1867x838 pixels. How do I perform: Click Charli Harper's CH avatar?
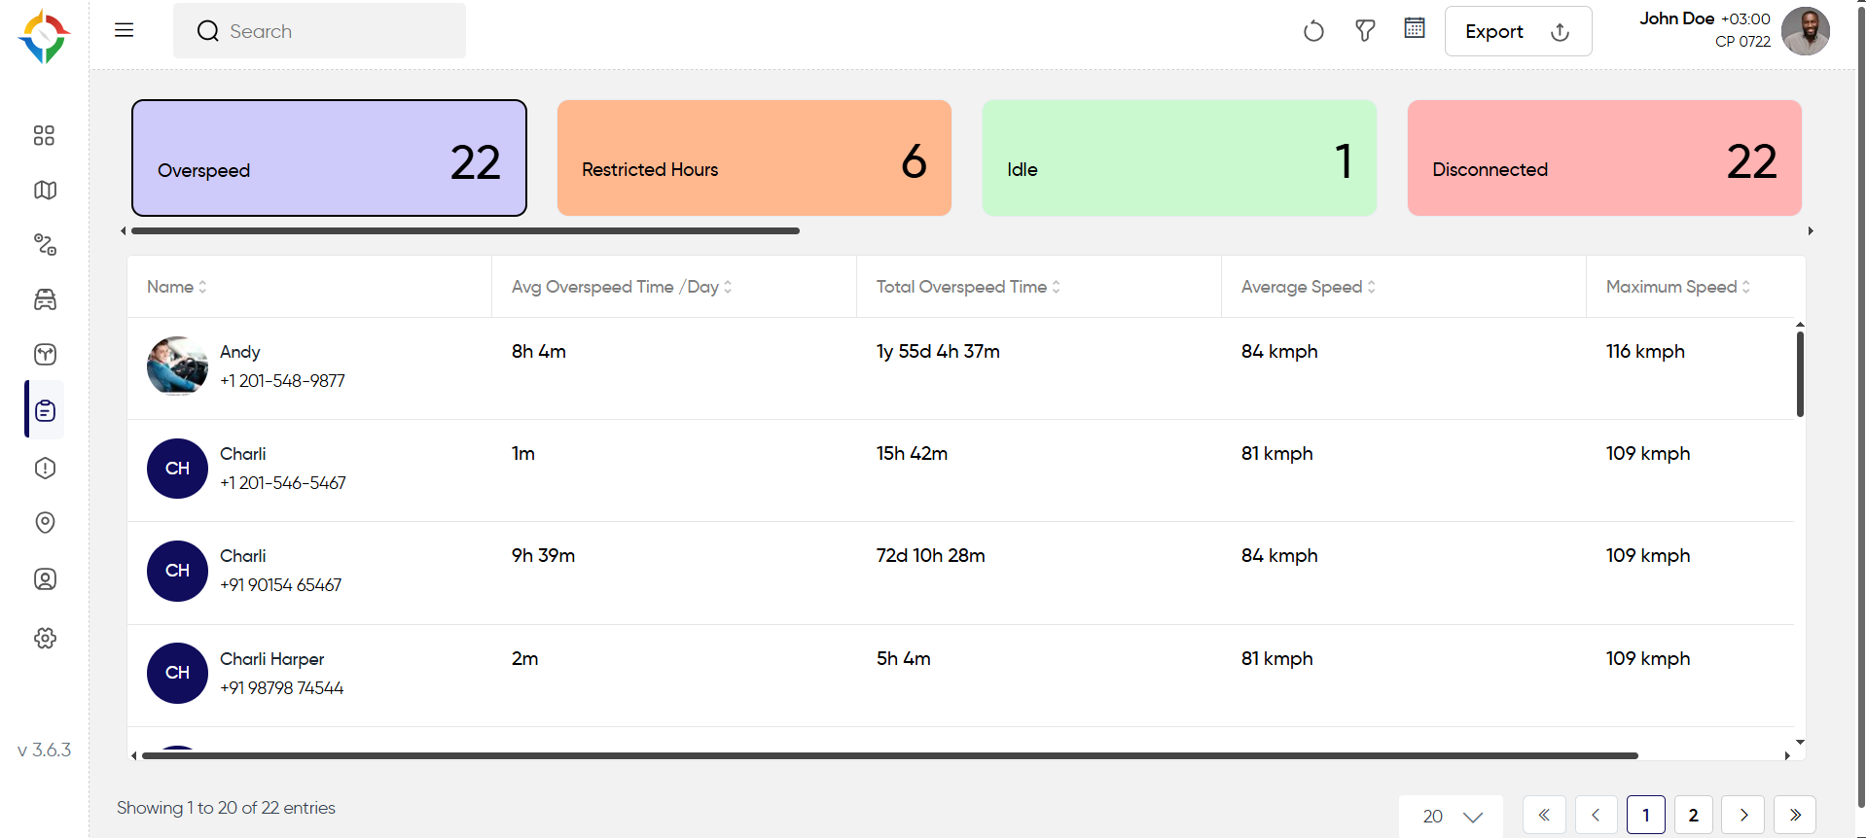[177, 673]
